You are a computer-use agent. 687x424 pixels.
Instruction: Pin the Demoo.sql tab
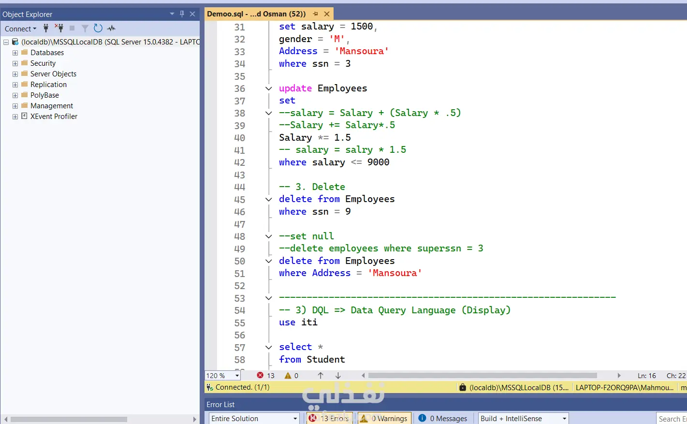pyautogui.click(x=315, y=14)
